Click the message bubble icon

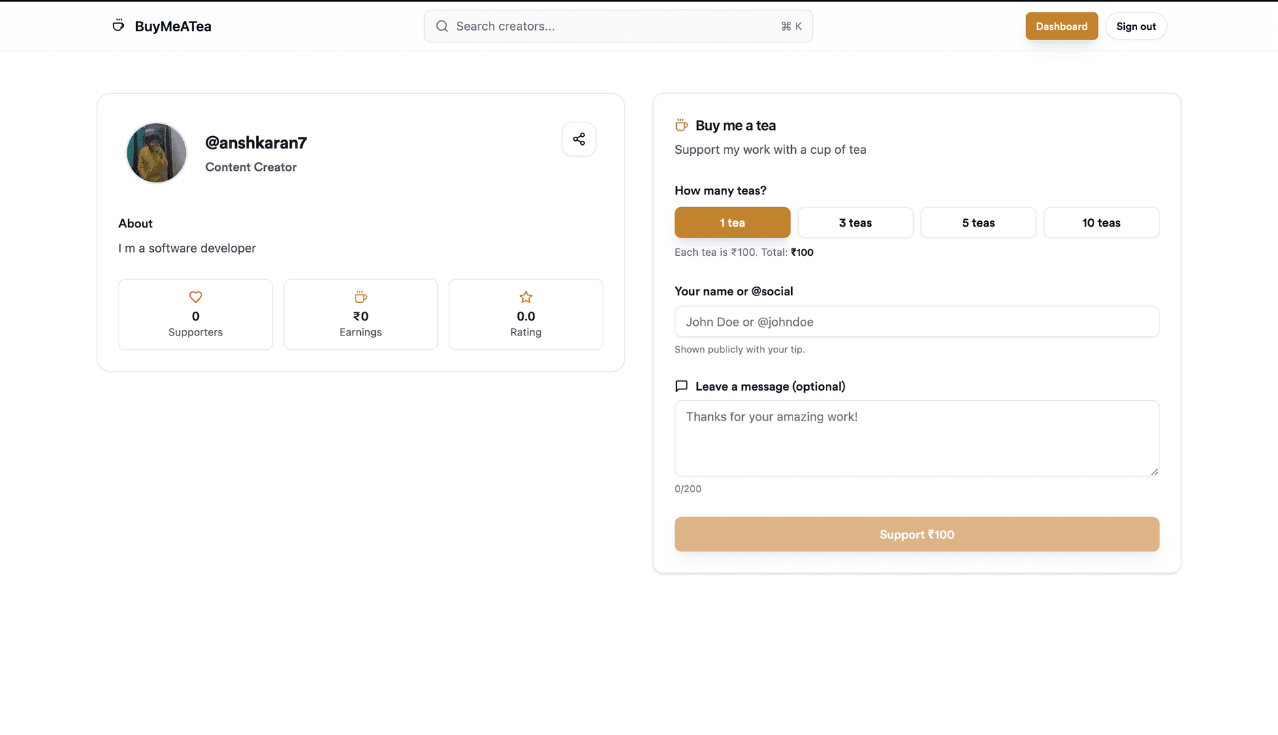pyautogui.click(x=682, y=386)
